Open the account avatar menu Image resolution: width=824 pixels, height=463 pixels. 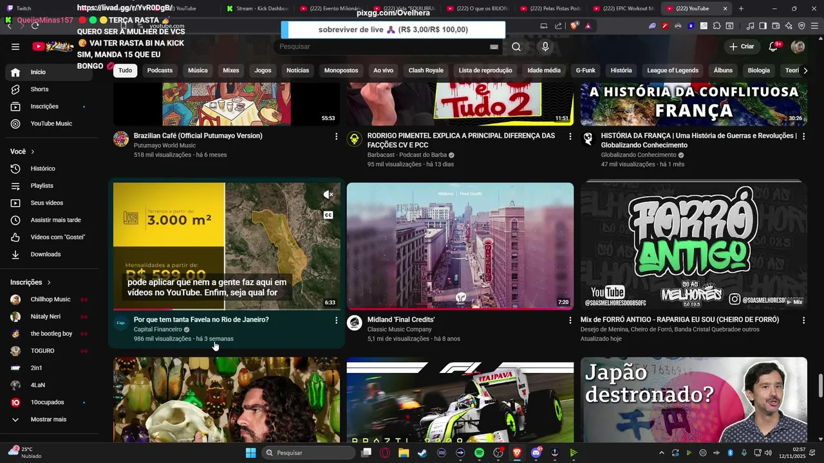pyautogui.click(x=798, y=46)
